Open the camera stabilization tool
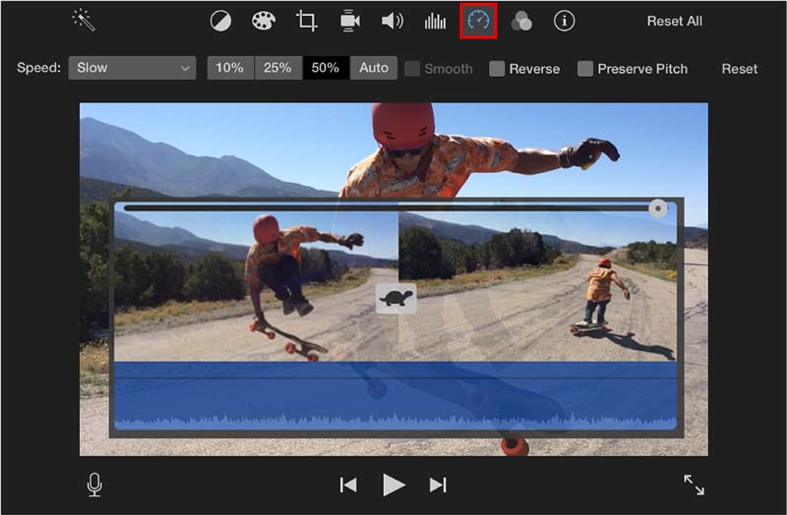Screen dimensions: 787x515 350,21
